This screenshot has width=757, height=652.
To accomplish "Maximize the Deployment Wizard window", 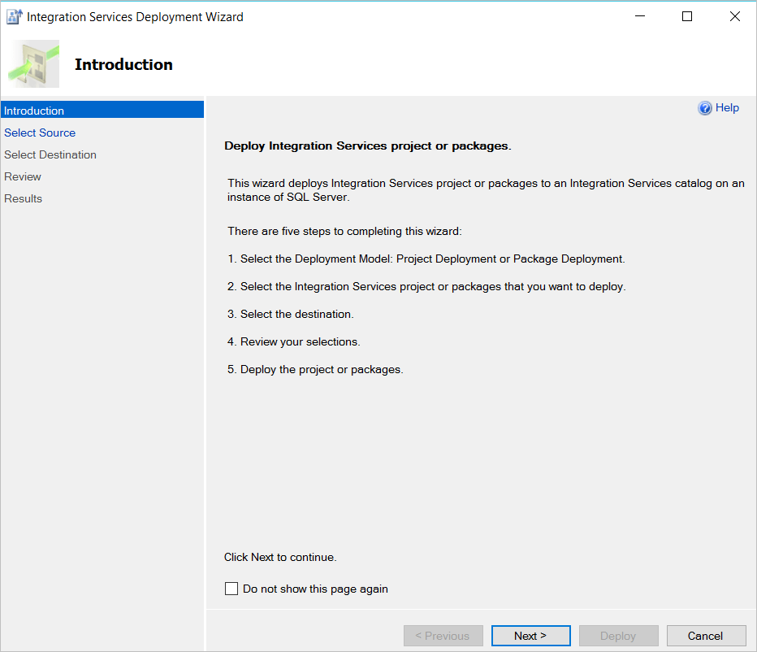I will pos(687,16).
